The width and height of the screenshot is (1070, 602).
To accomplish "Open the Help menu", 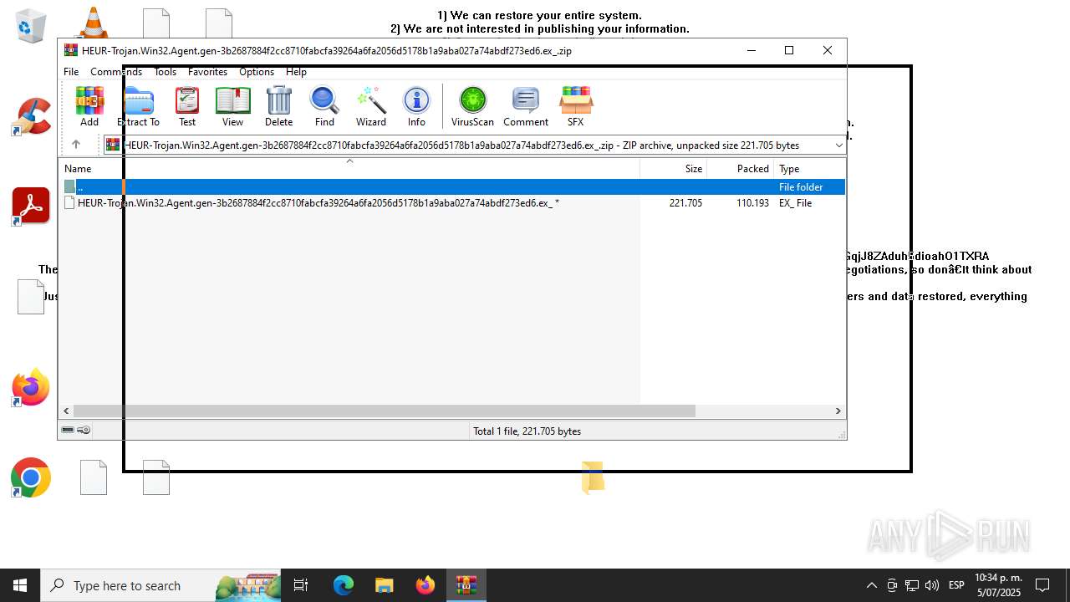I will point(296,72).
